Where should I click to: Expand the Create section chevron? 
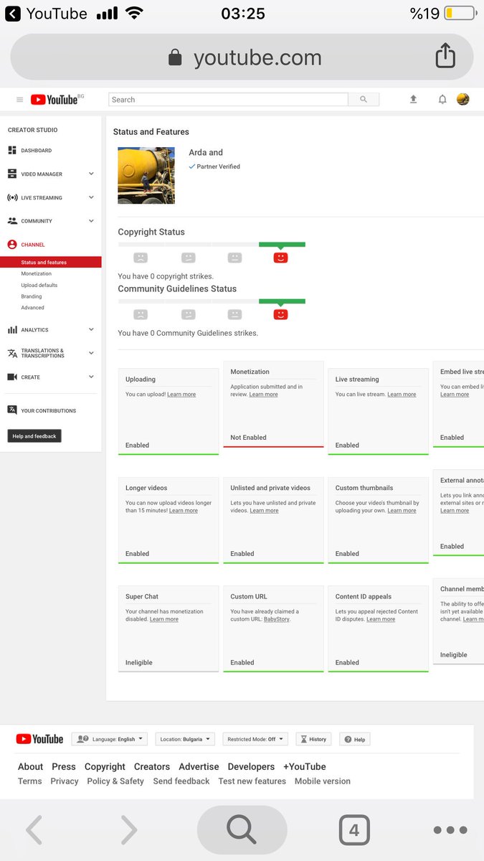[x=91, y=377]
